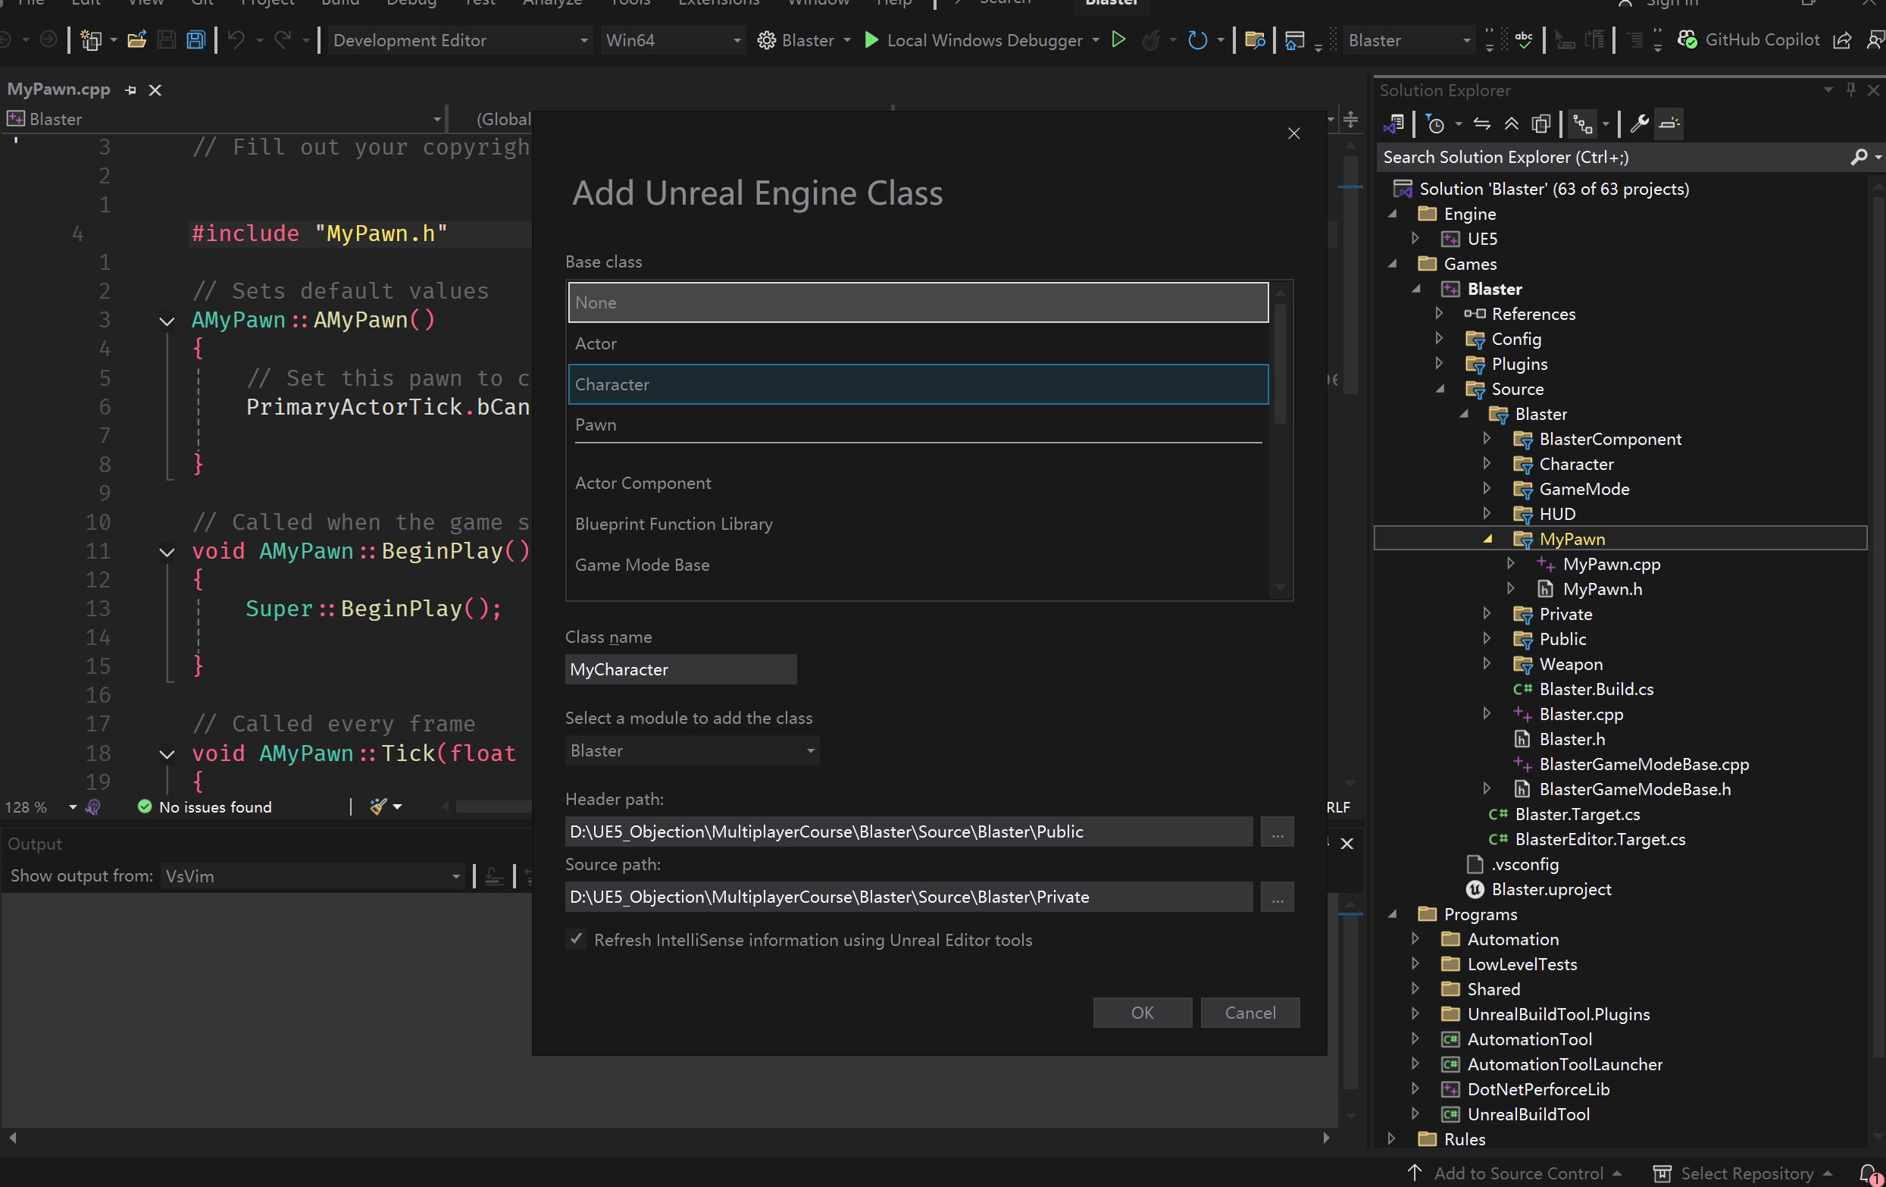Click the code cleanup broom icon
Image resolution: width=1886 pixels, height=1187 pixels.
(x=379, y=806)
